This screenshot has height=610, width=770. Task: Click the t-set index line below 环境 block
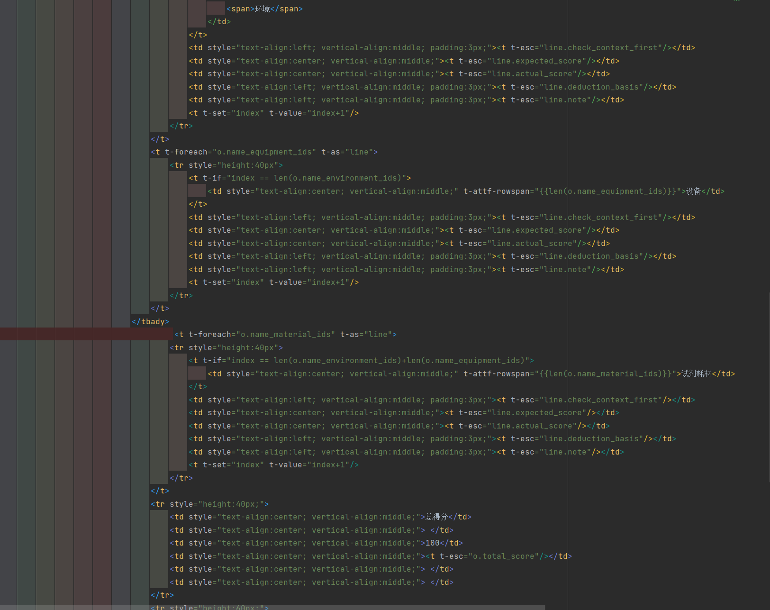[274, 113]
